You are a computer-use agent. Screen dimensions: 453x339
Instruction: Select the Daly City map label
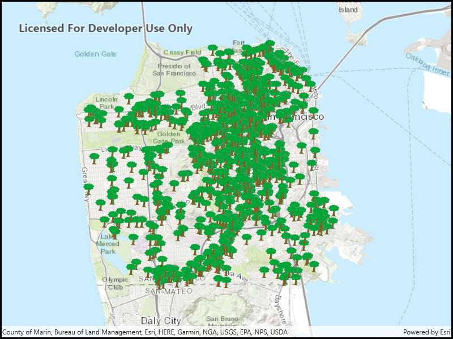tap(161, 320)
